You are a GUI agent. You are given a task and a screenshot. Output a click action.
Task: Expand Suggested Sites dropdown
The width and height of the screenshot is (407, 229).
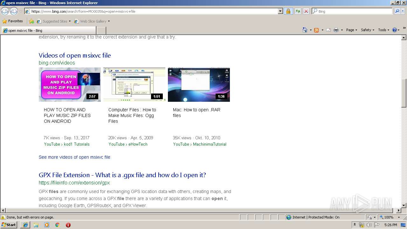[x=70, y=21]
